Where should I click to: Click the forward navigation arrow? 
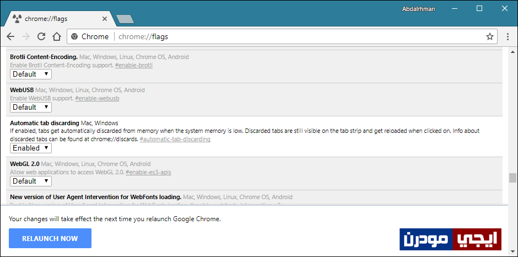click(x=25, y=36)
